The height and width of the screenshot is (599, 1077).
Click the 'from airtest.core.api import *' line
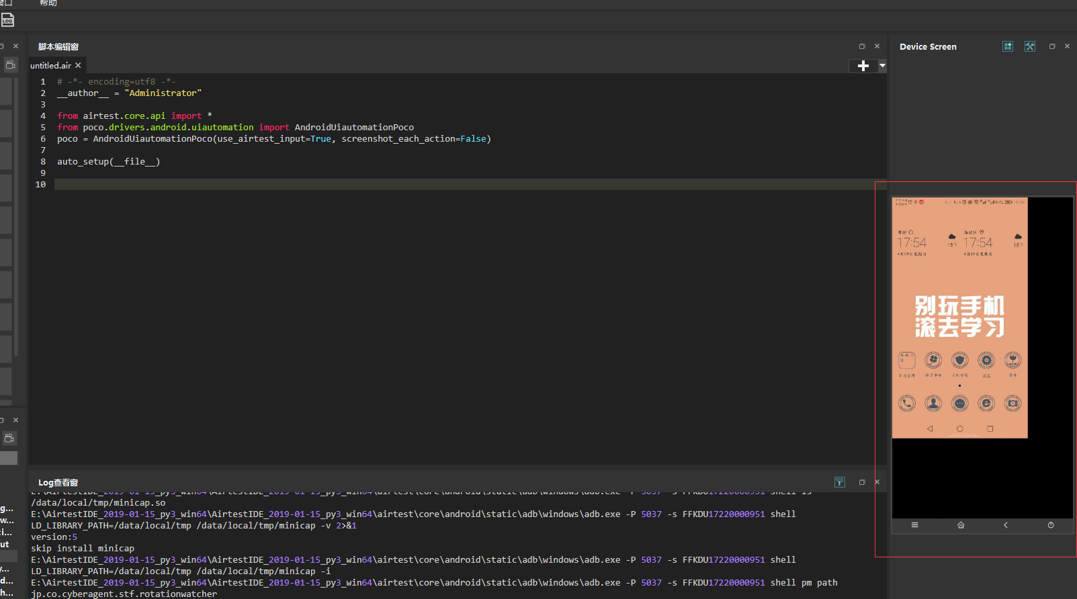pos(134,116)
